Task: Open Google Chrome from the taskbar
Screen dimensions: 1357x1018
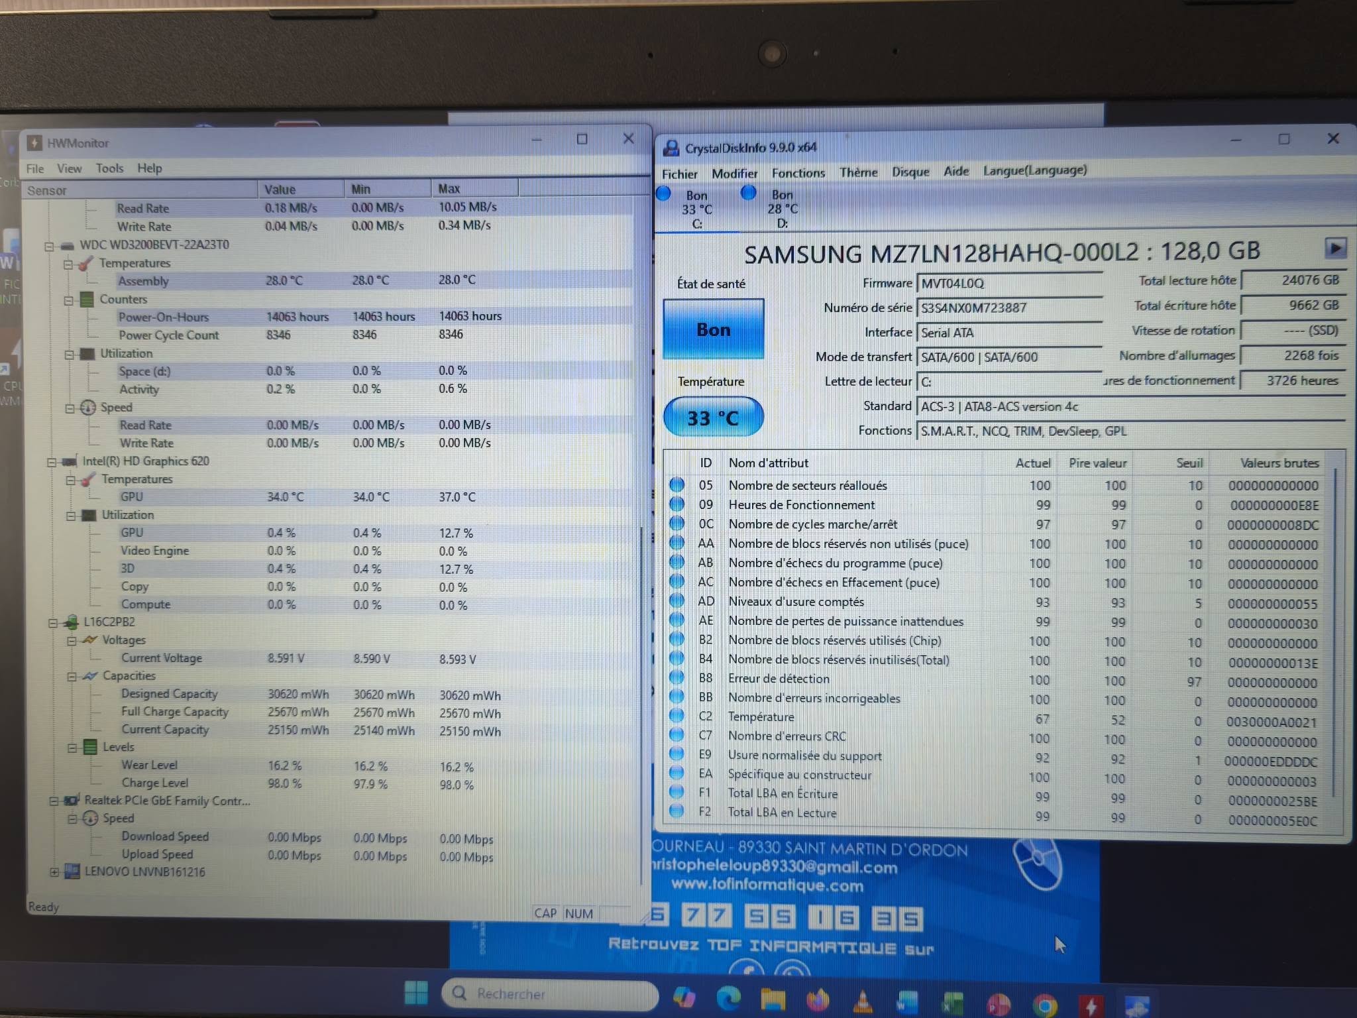Action: (x=1044, y=1005)
